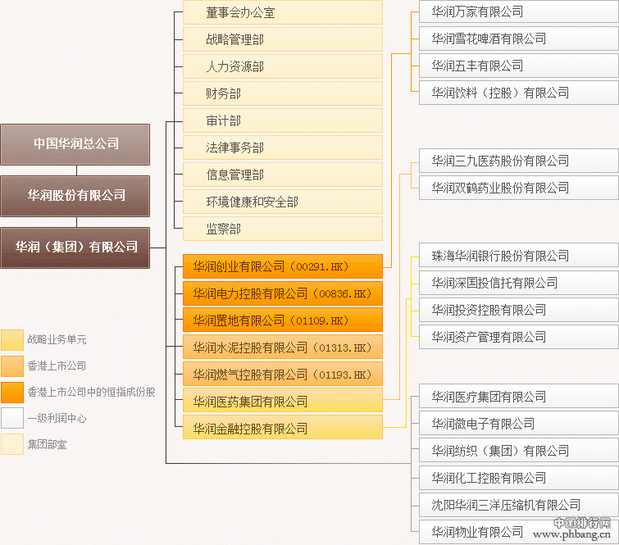Viewport: 619px width, 545px height.
Task: Click the 战略业务单元 legend swatch
Action: (x=12, y=340)
